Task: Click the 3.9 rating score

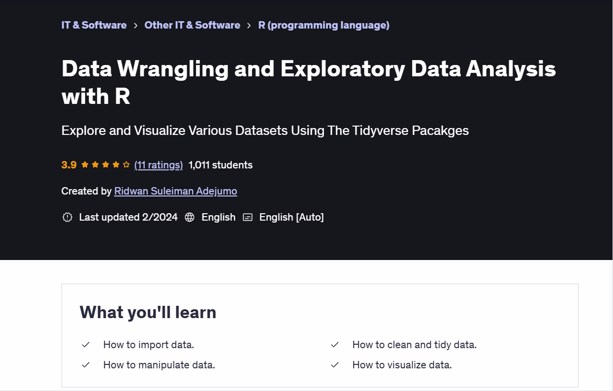Action: pos(69,165)
